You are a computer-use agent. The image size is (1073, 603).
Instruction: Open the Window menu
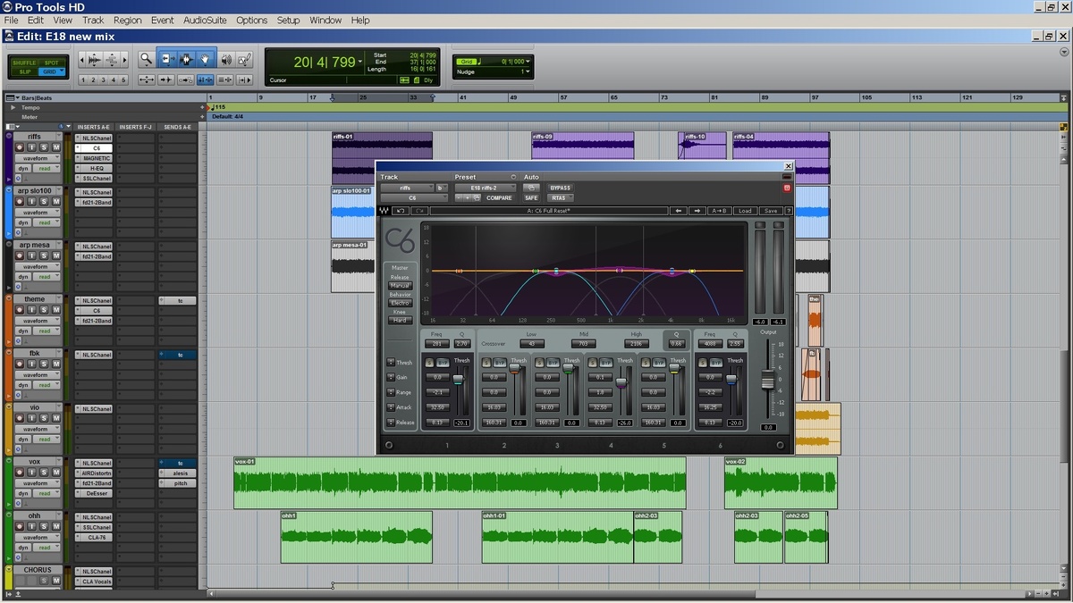tap(325, 20)
